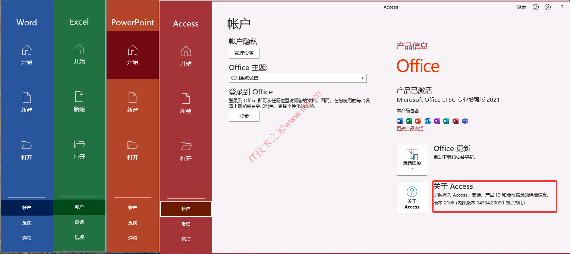Click the Outlook product icon

(427, 121)
